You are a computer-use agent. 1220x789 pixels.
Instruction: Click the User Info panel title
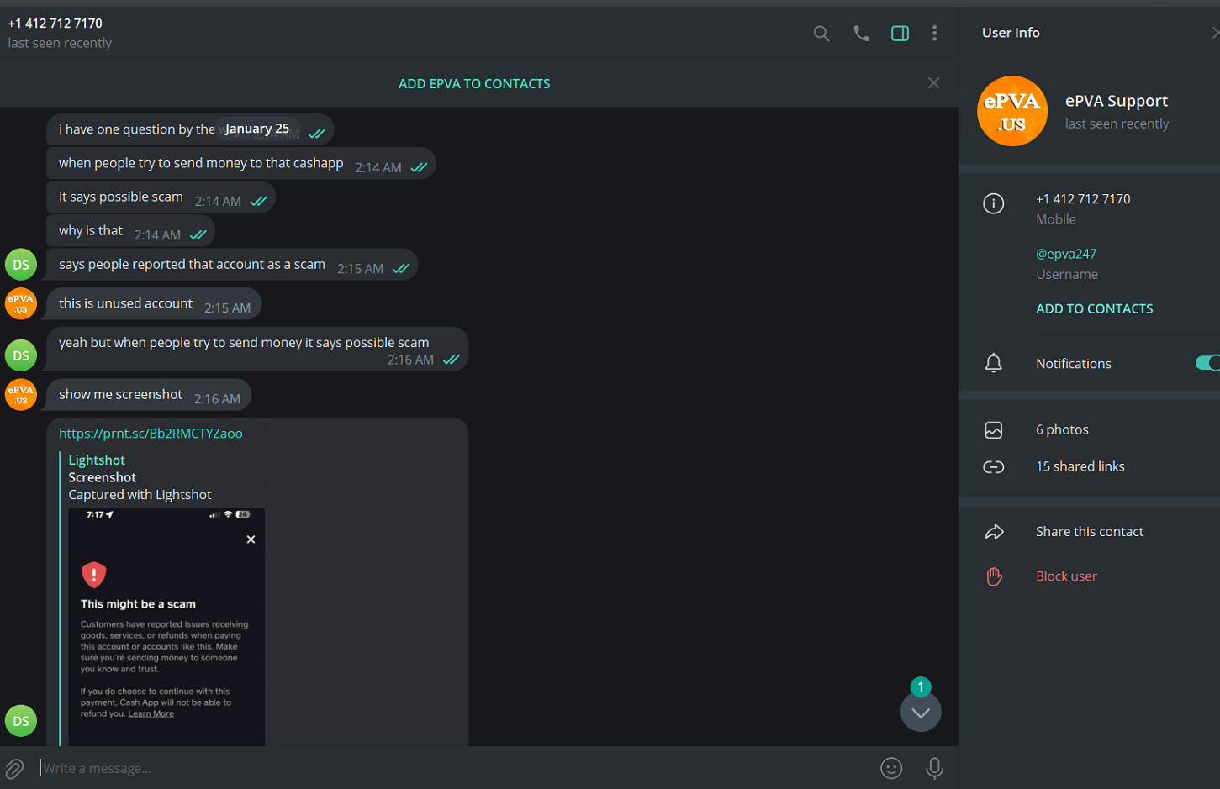[1011, 33]
